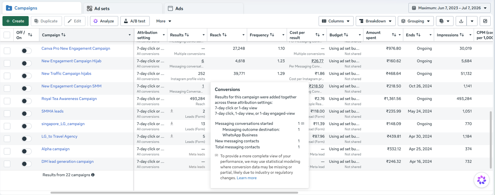Check the SMMA leads row checkbox

pos(7,114)
